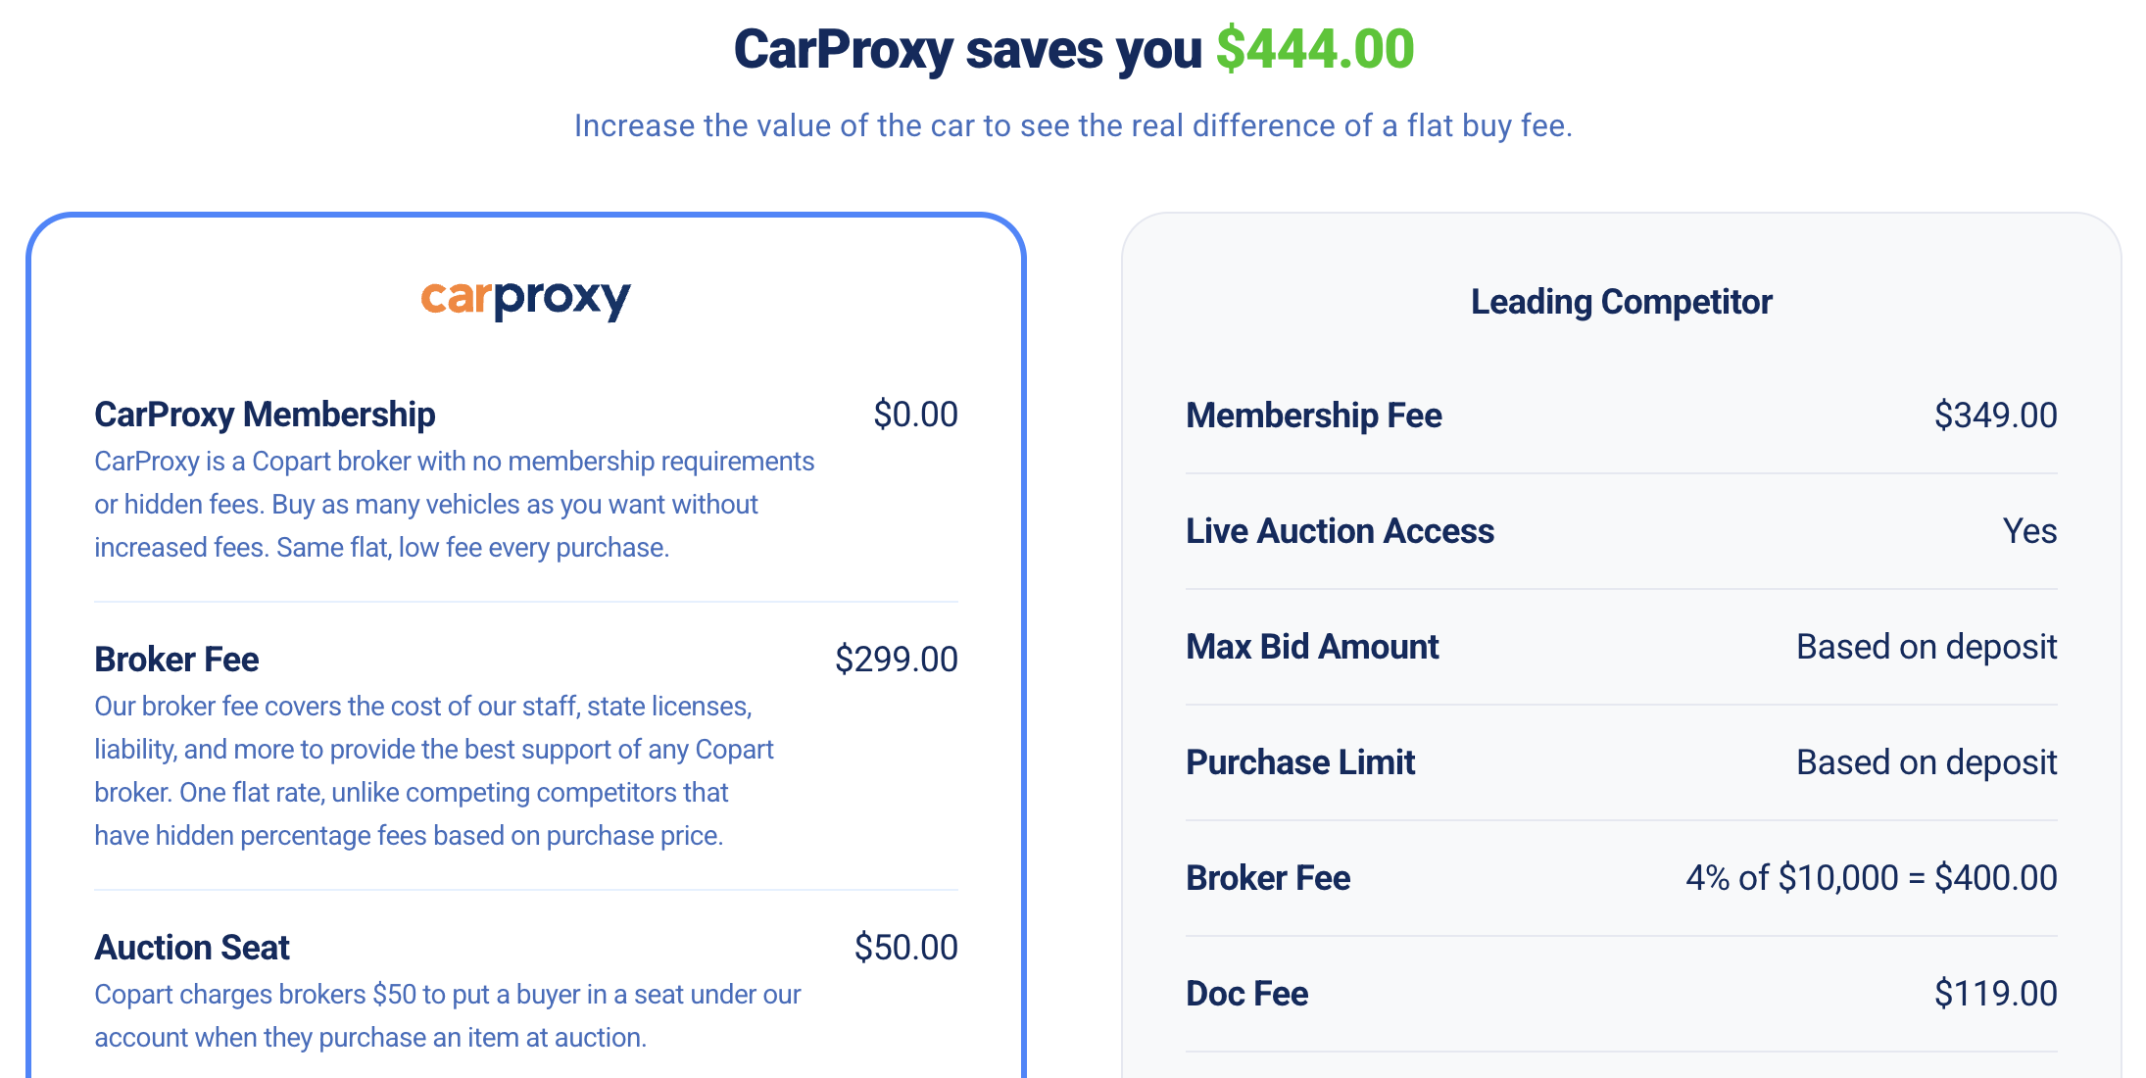Click the $50.00 auction seat price
2146x1078 pixels.
[x=905, y=947]
